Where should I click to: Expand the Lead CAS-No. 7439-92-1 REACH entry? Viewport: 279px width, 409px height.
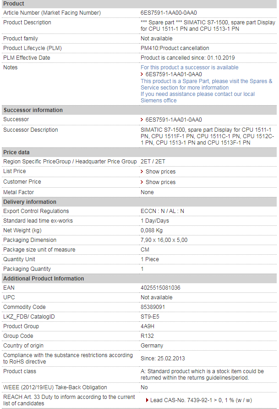tap(201, 400)
